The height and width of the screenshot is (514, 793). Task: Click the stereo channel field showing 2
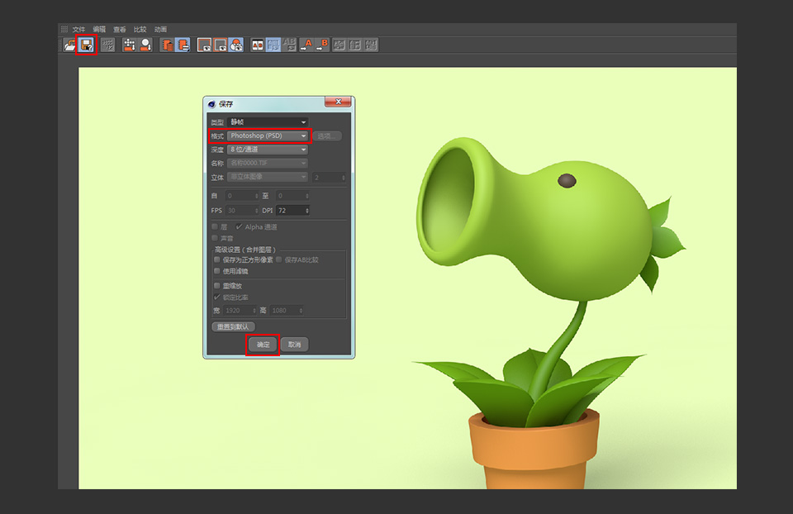point(330,177)
